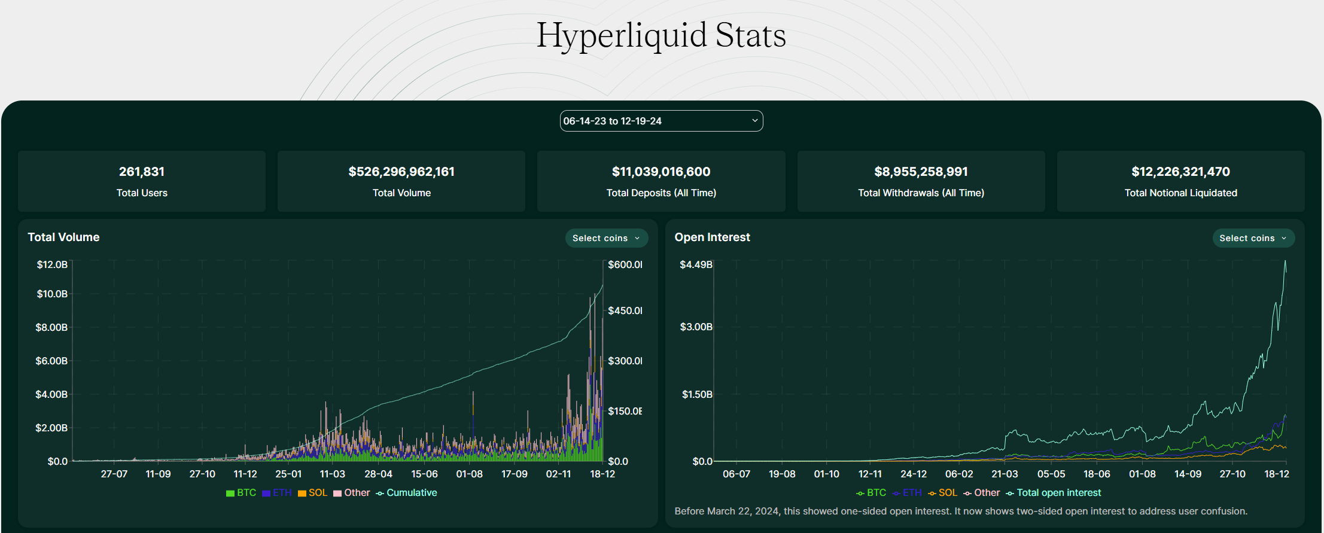This screenshot has height=533, width=1324.
Task: Click the chevron arrow in date selector
Action: pyautogui.click(x=754, y=121)
